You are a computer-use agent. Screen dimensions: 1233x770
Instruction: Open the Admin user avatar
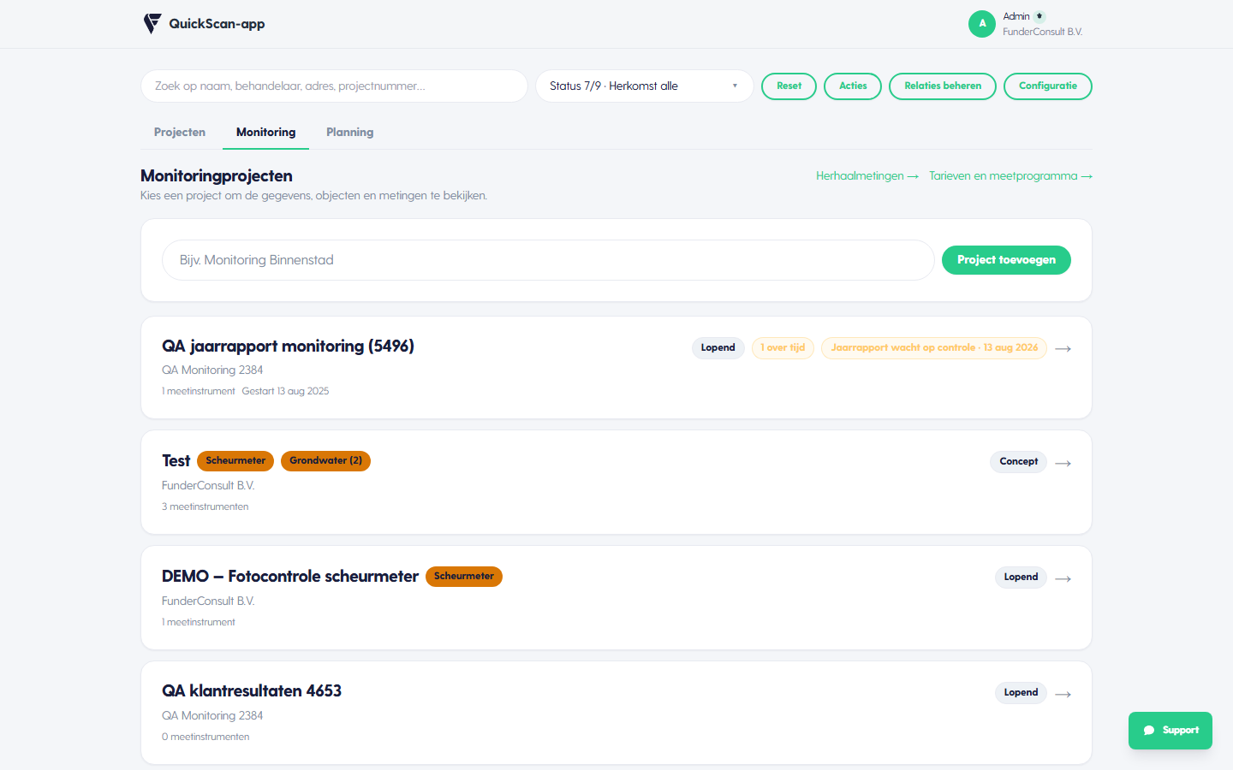click(982, 24)
